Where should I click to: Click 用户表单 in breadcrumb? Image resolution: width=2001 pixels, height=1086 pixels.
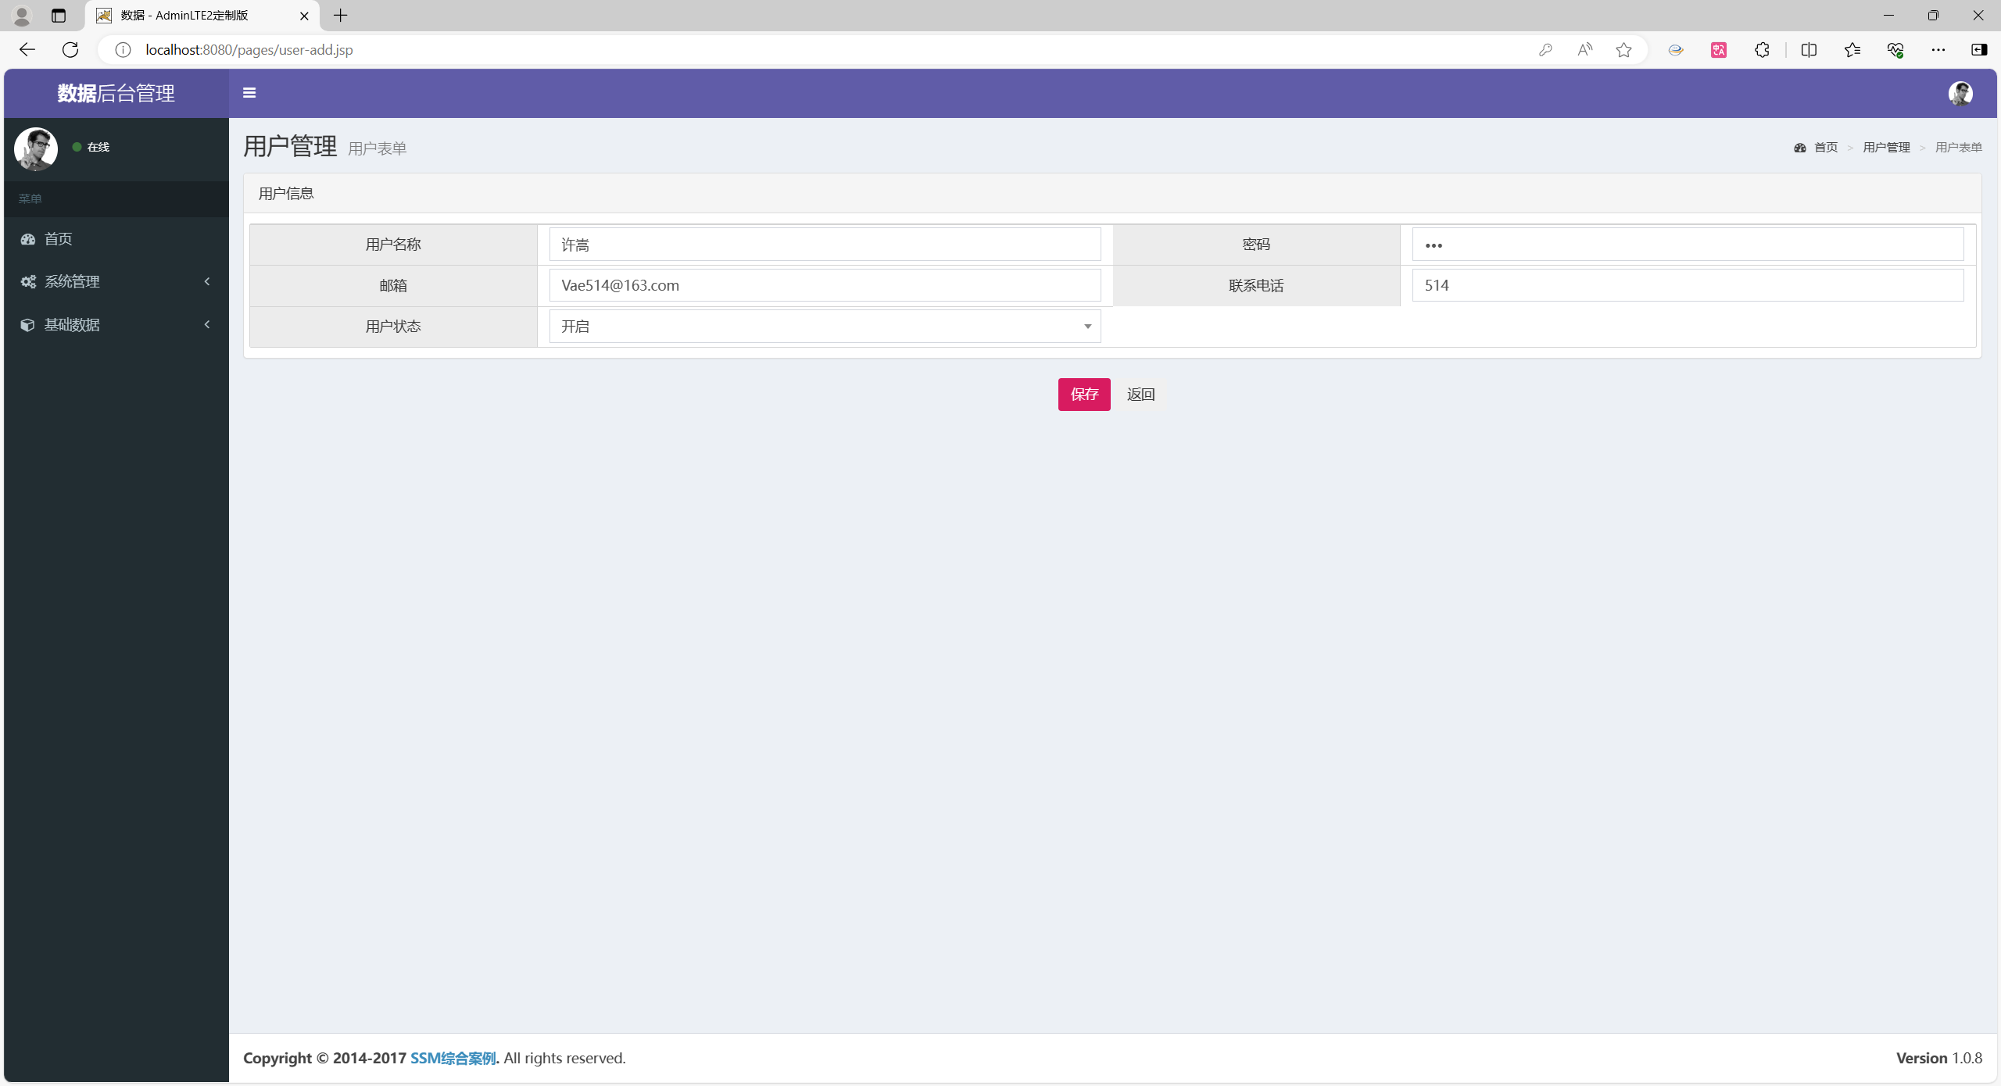(x=1958, y=148)
